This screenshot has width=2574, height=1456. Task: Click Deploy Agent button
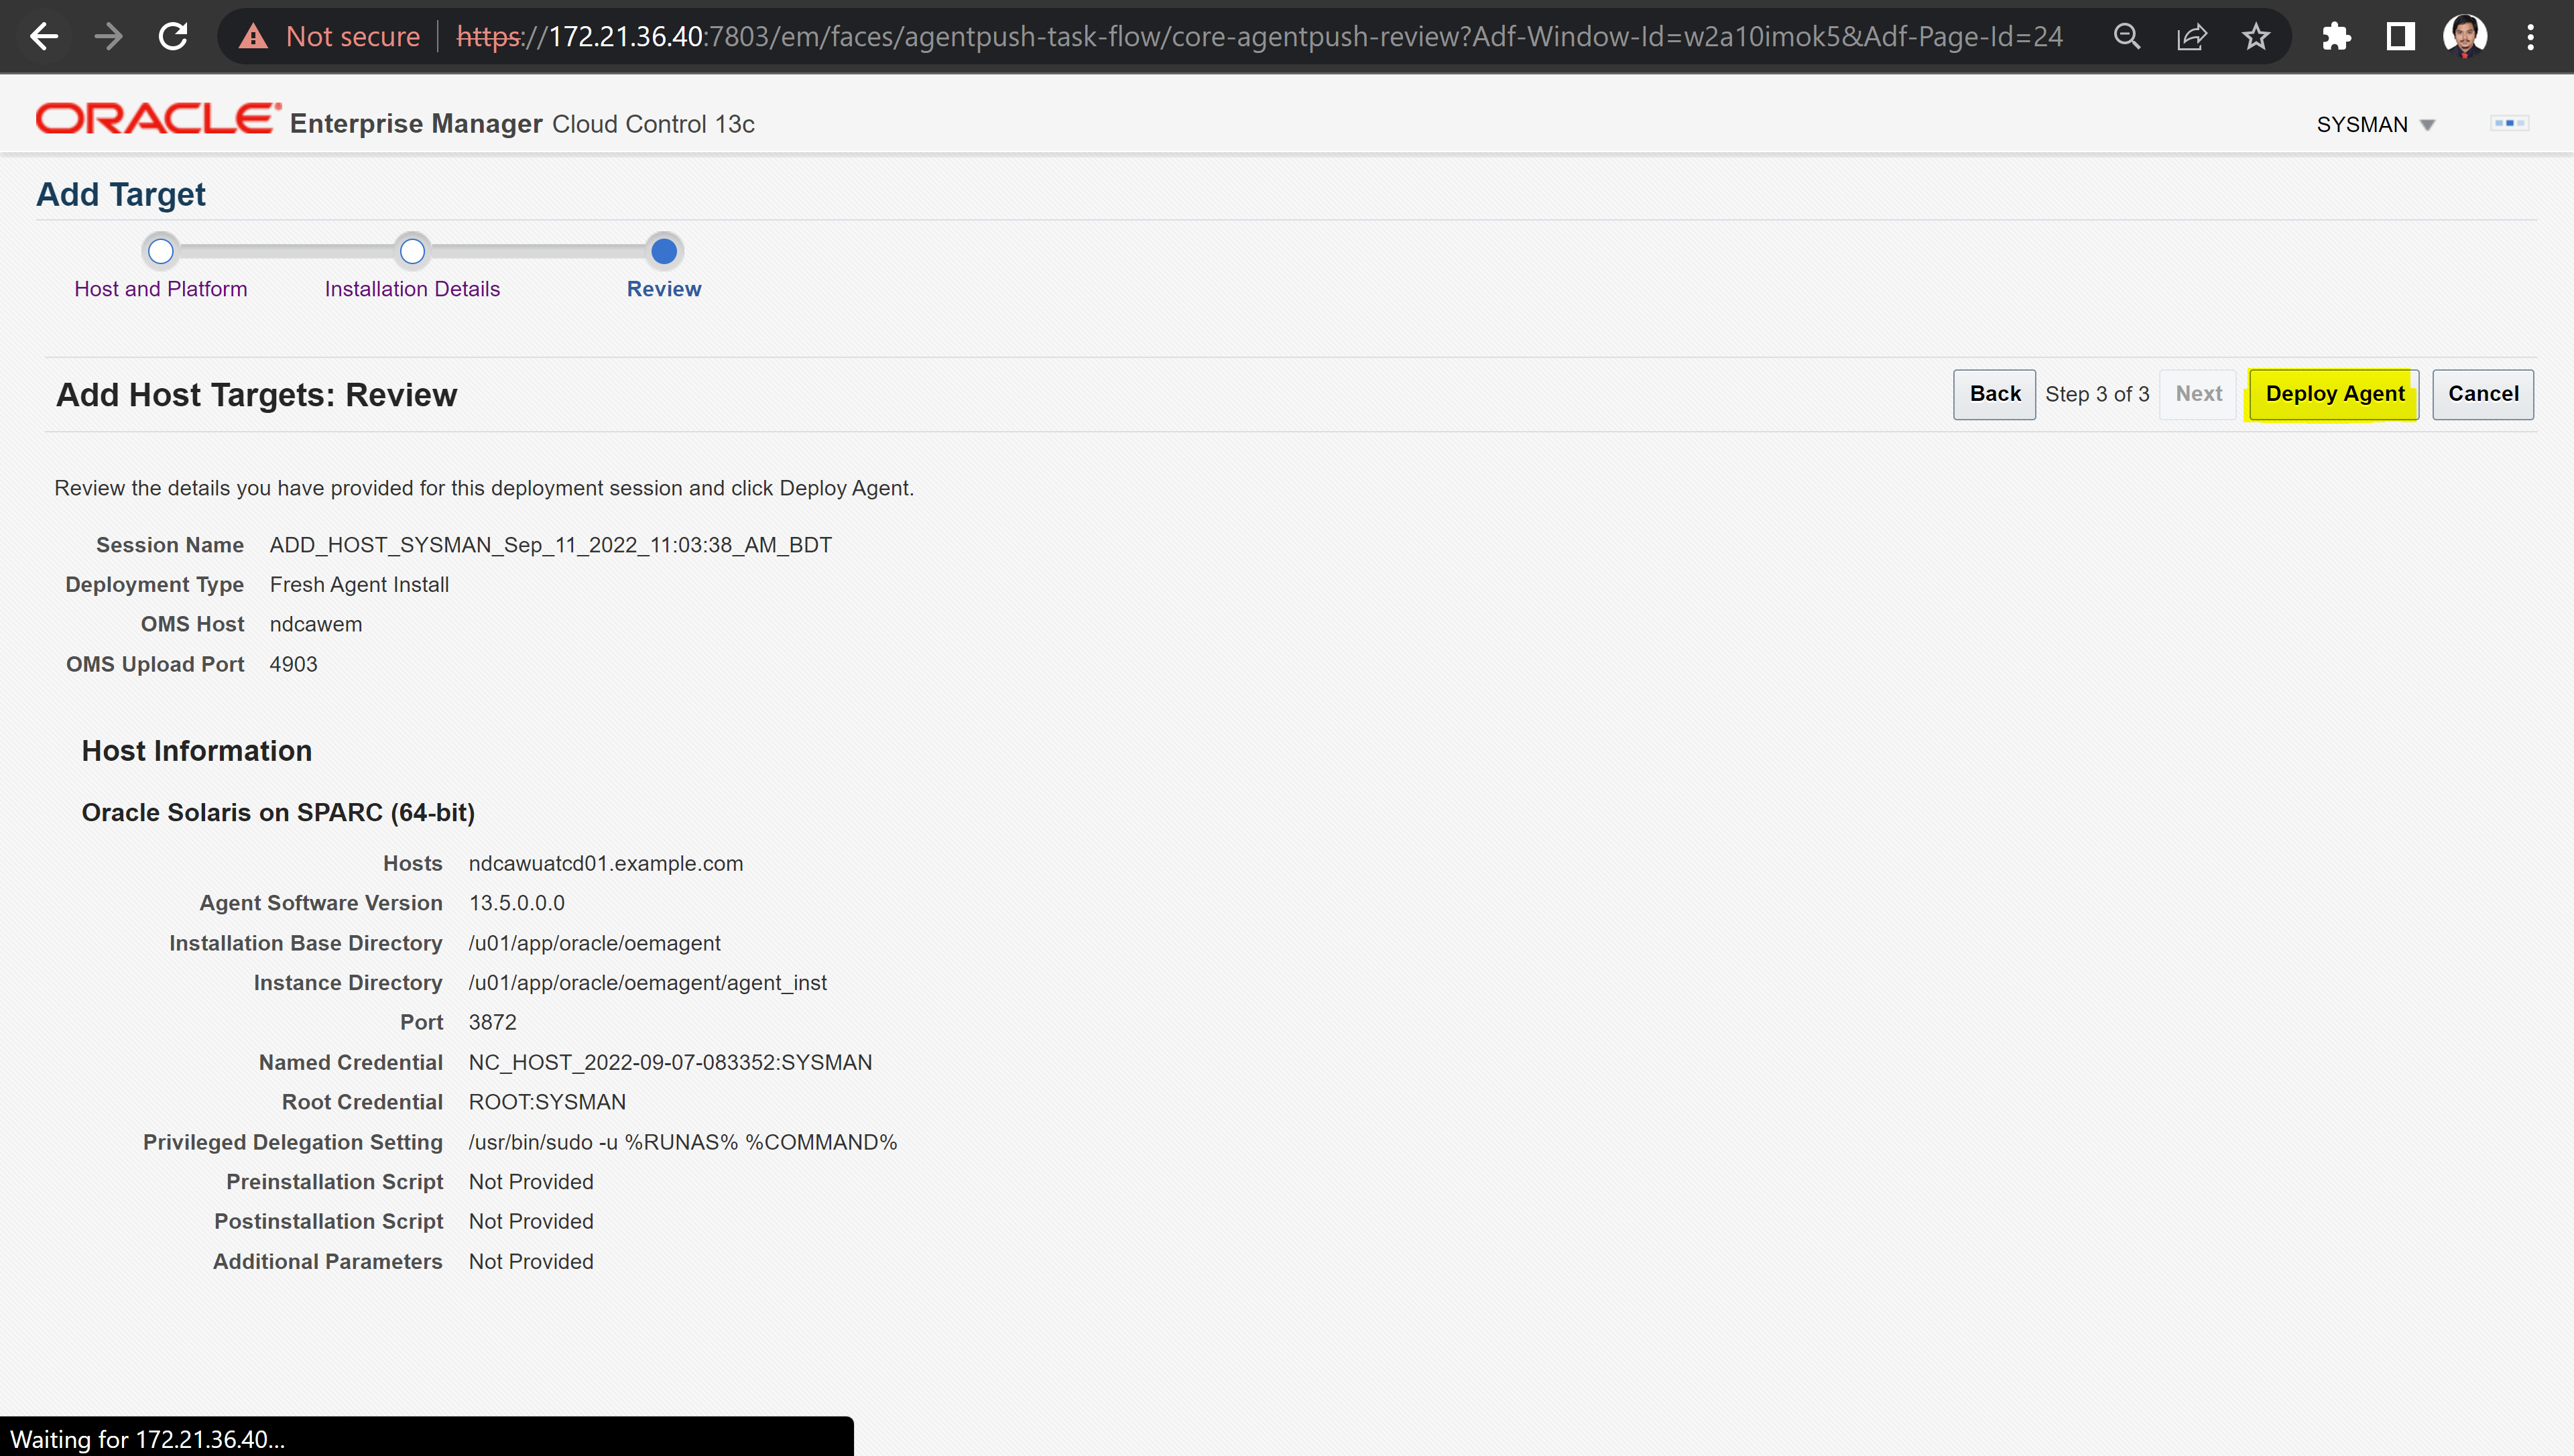2334,394
